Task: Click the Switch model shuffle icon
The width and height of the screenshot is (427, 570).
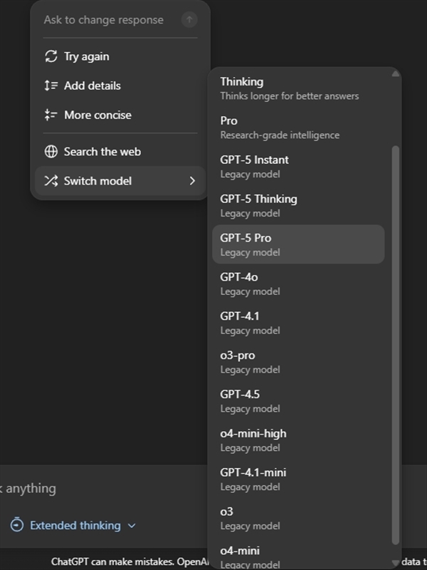Action: pos(51,181)
